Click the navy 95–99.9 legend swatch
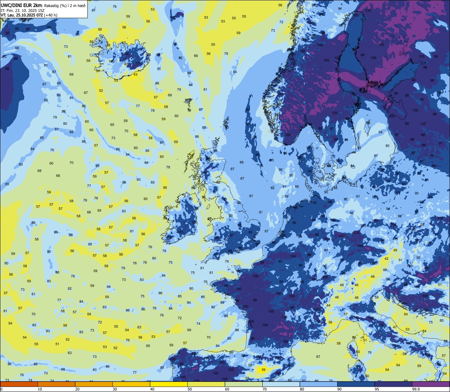Image resolution: width=450 pixels, height=392 pixels. [393, 384]
